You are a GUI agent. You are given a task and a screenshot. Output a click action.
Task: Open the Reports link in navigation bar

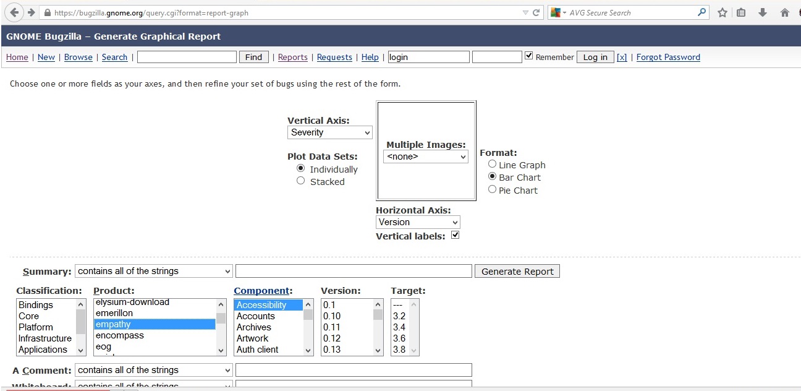(x=292, y=57)
